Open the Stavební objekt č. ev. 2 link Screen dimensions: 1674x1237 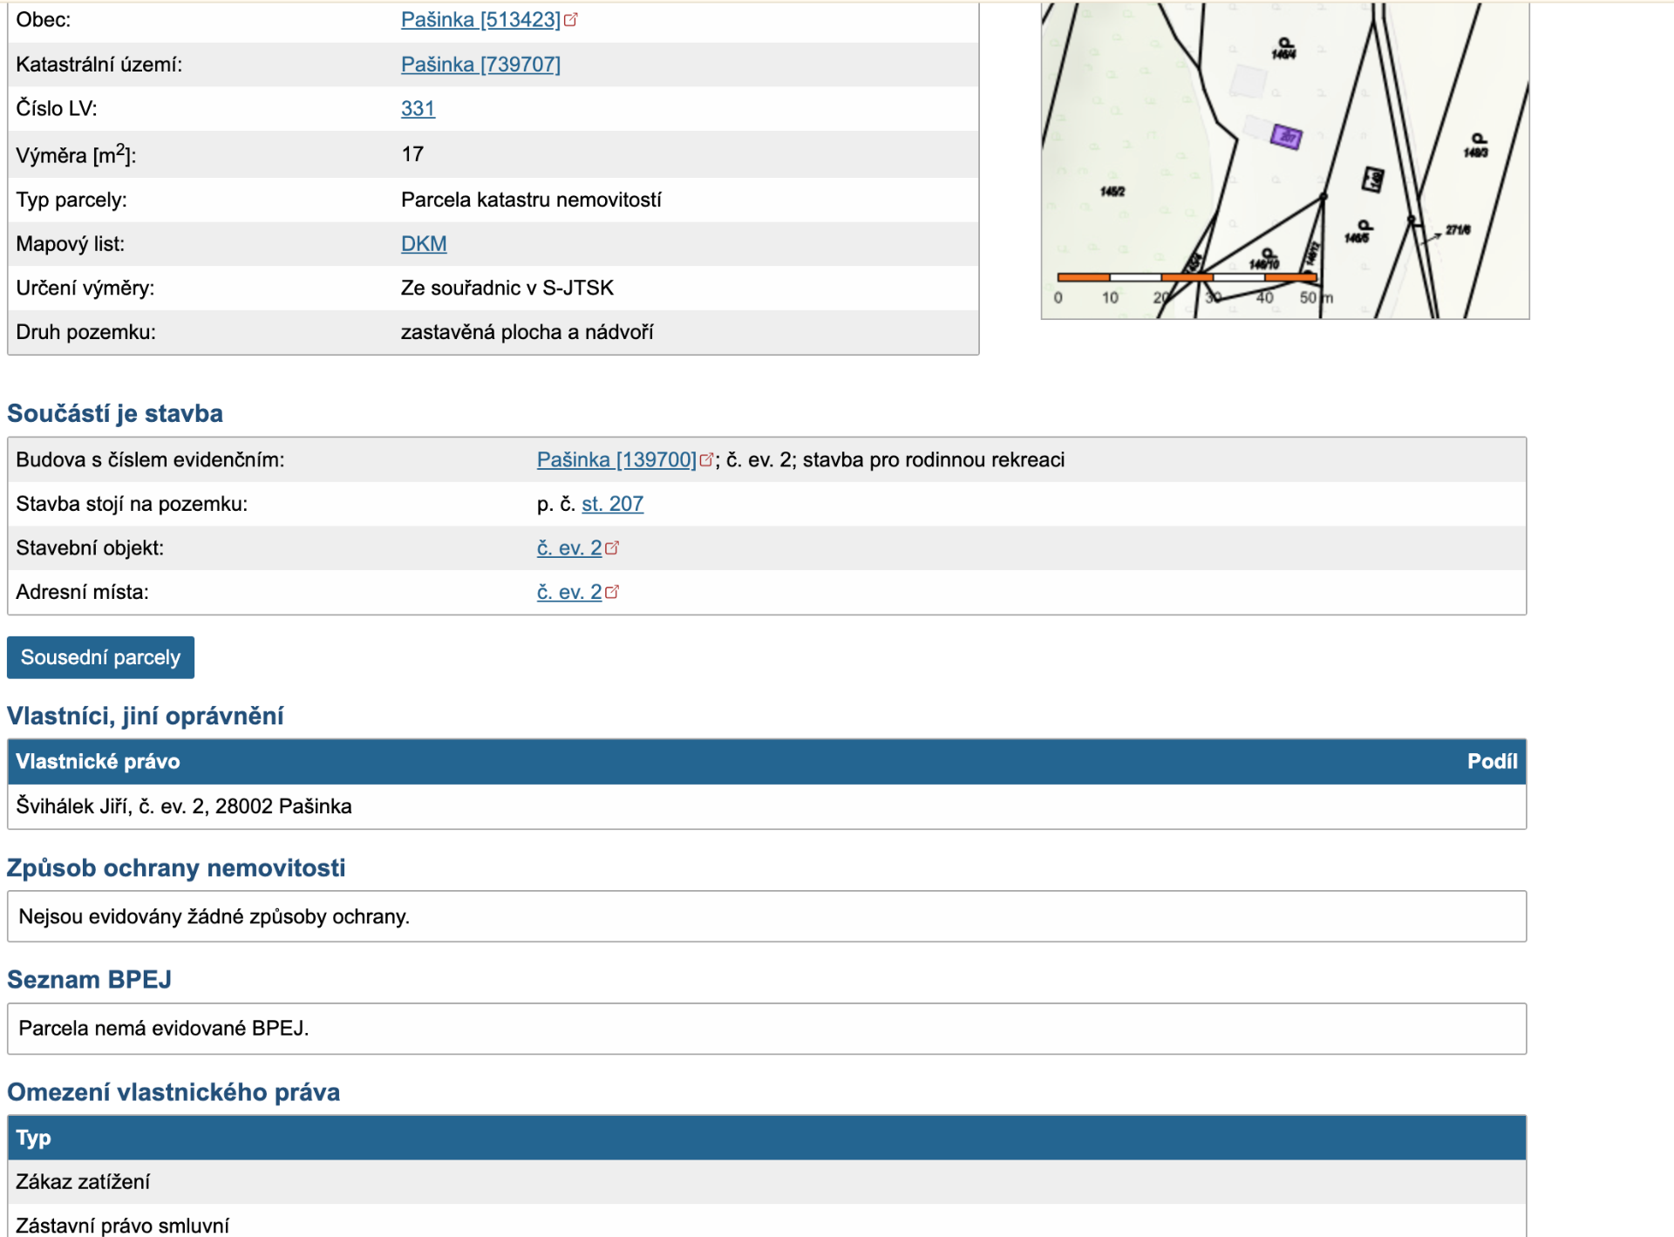pos(569,548)
